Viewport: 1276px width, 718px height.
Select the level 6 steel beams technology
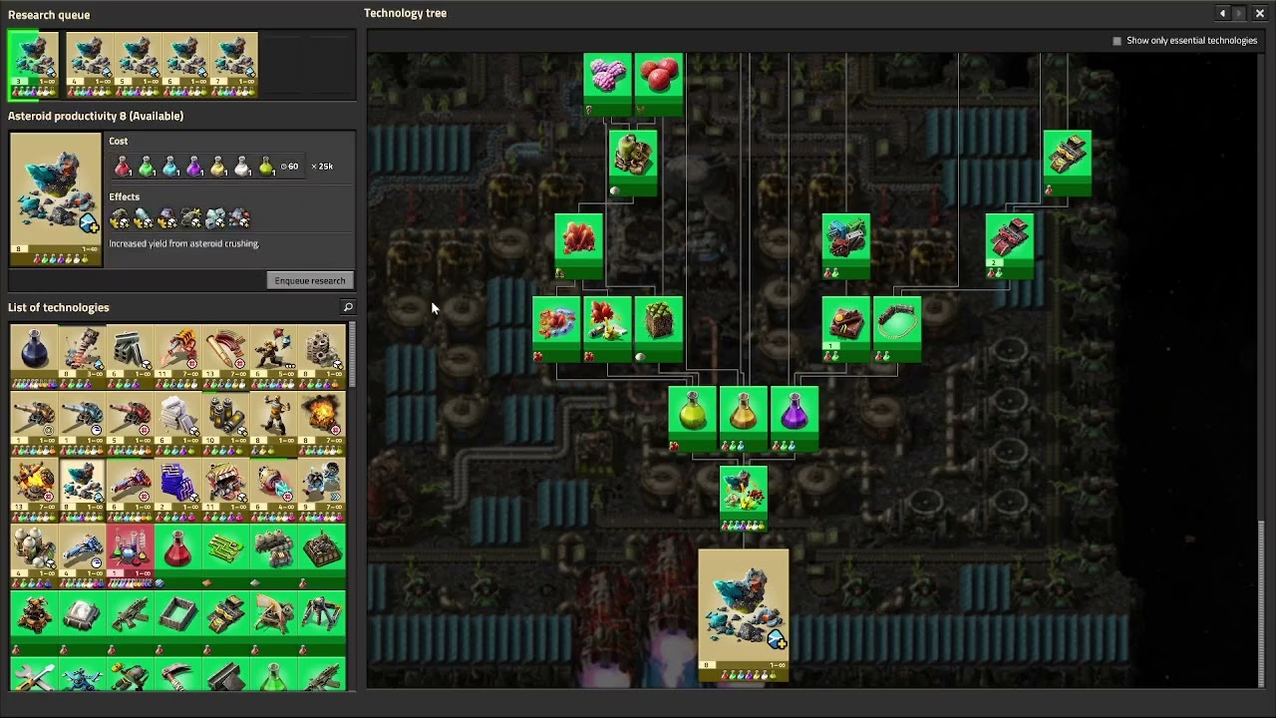tap(130, 356)
